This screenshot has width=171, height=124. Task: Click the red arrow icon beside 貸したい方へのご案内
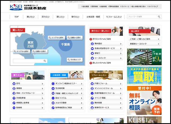coord(91,63)
